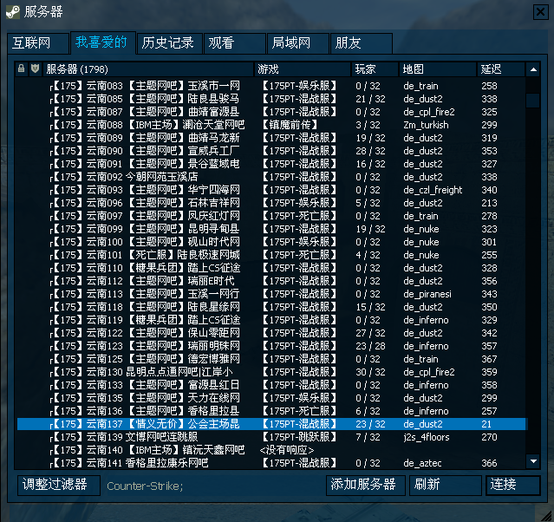554x522 pixels.
Task: Click the 【镇魔前传】 game cell
Action: 290,125
